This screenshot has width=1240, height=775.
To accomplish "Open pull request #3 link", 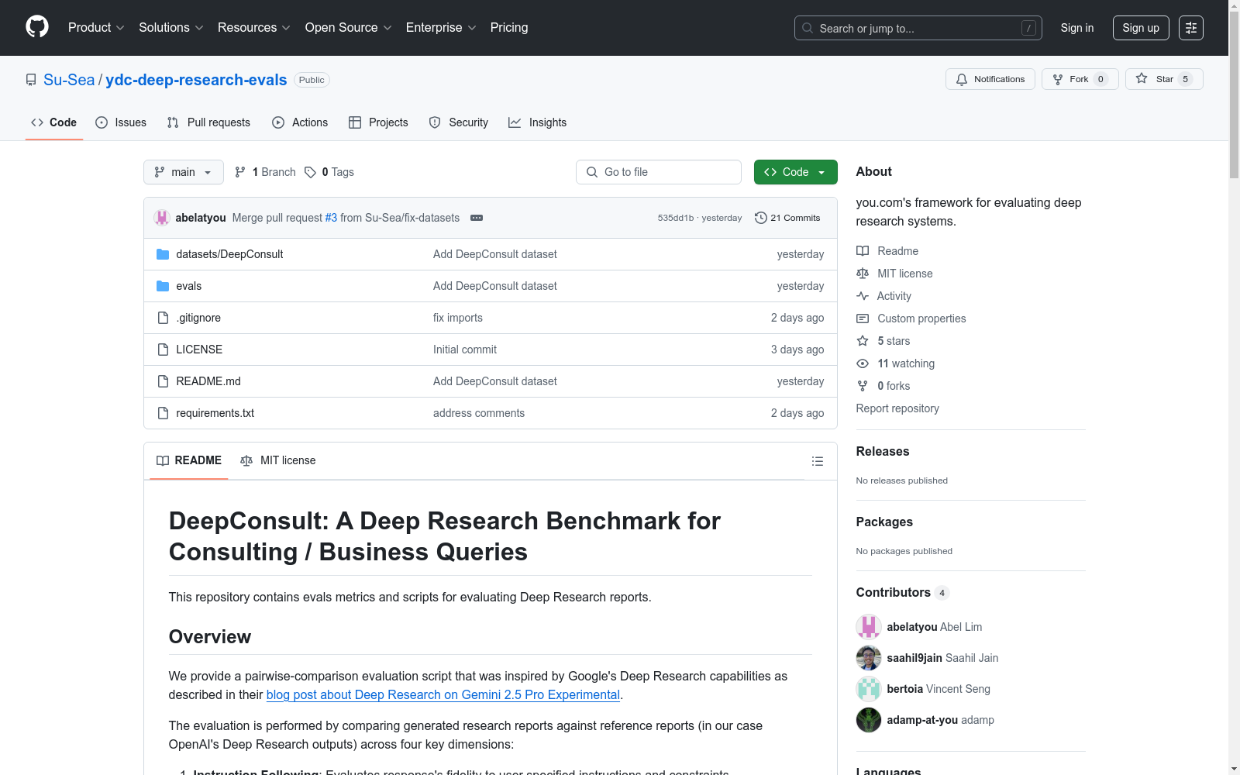I will click(331, 218).
